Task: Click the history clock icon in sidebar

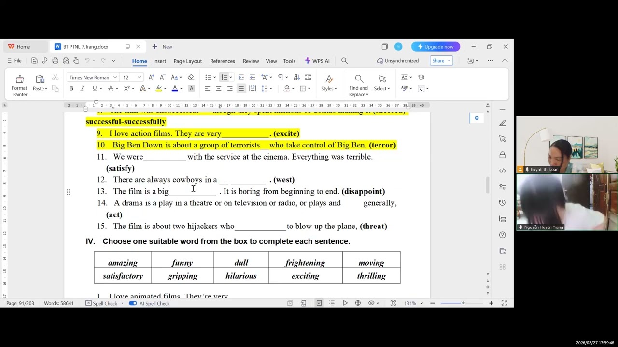Action: pyautogui.click(x=503, y=203)
